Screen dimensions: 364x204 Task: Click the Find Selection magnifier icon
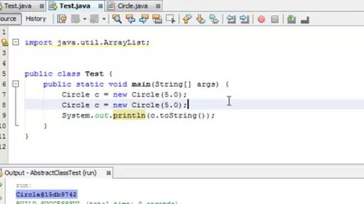click(117, 19)
